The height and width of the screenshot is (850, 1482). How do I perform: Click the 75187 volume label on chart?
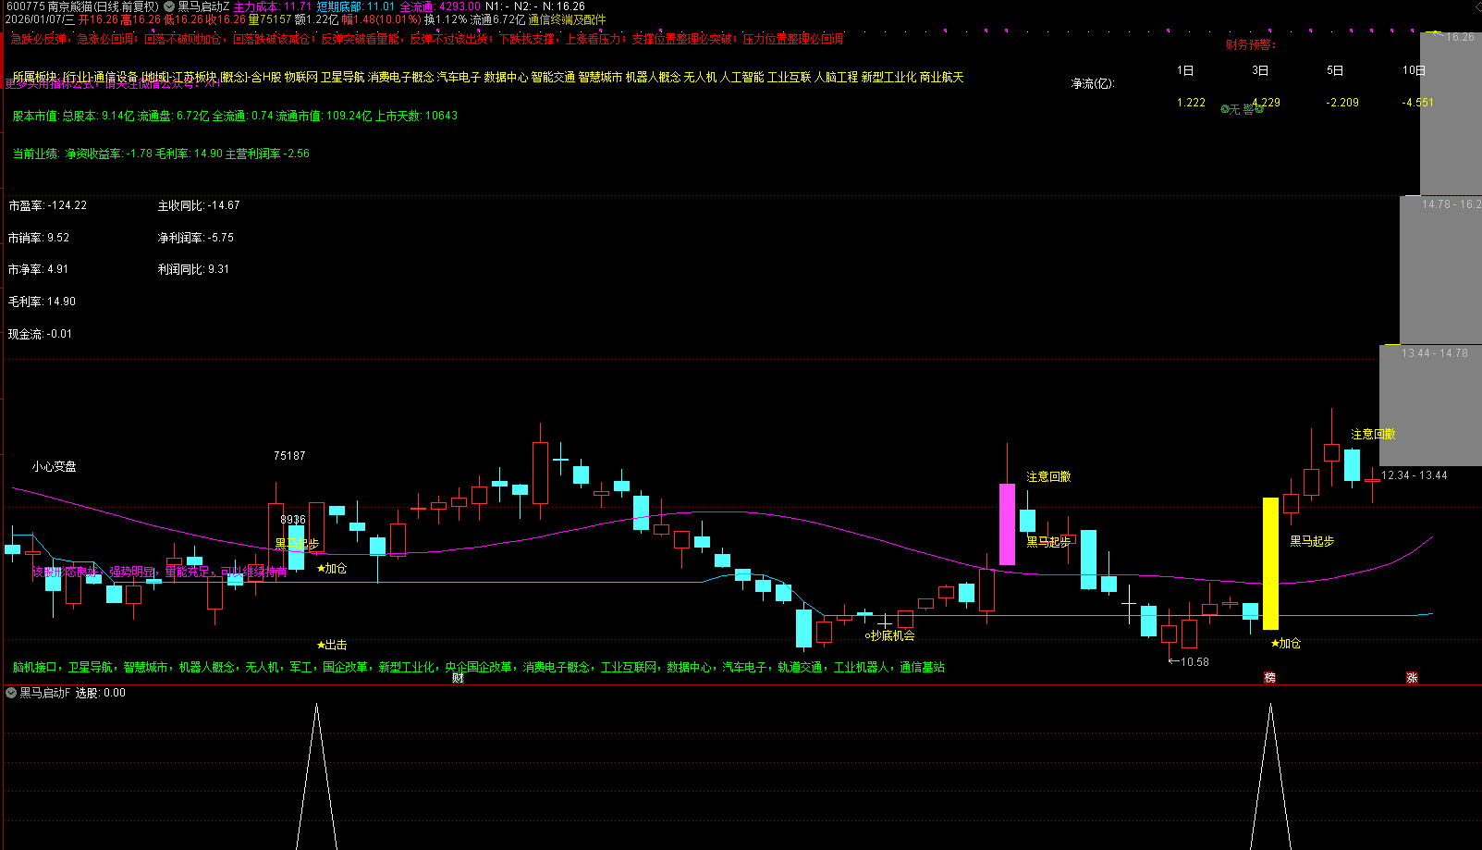(289, 456)
